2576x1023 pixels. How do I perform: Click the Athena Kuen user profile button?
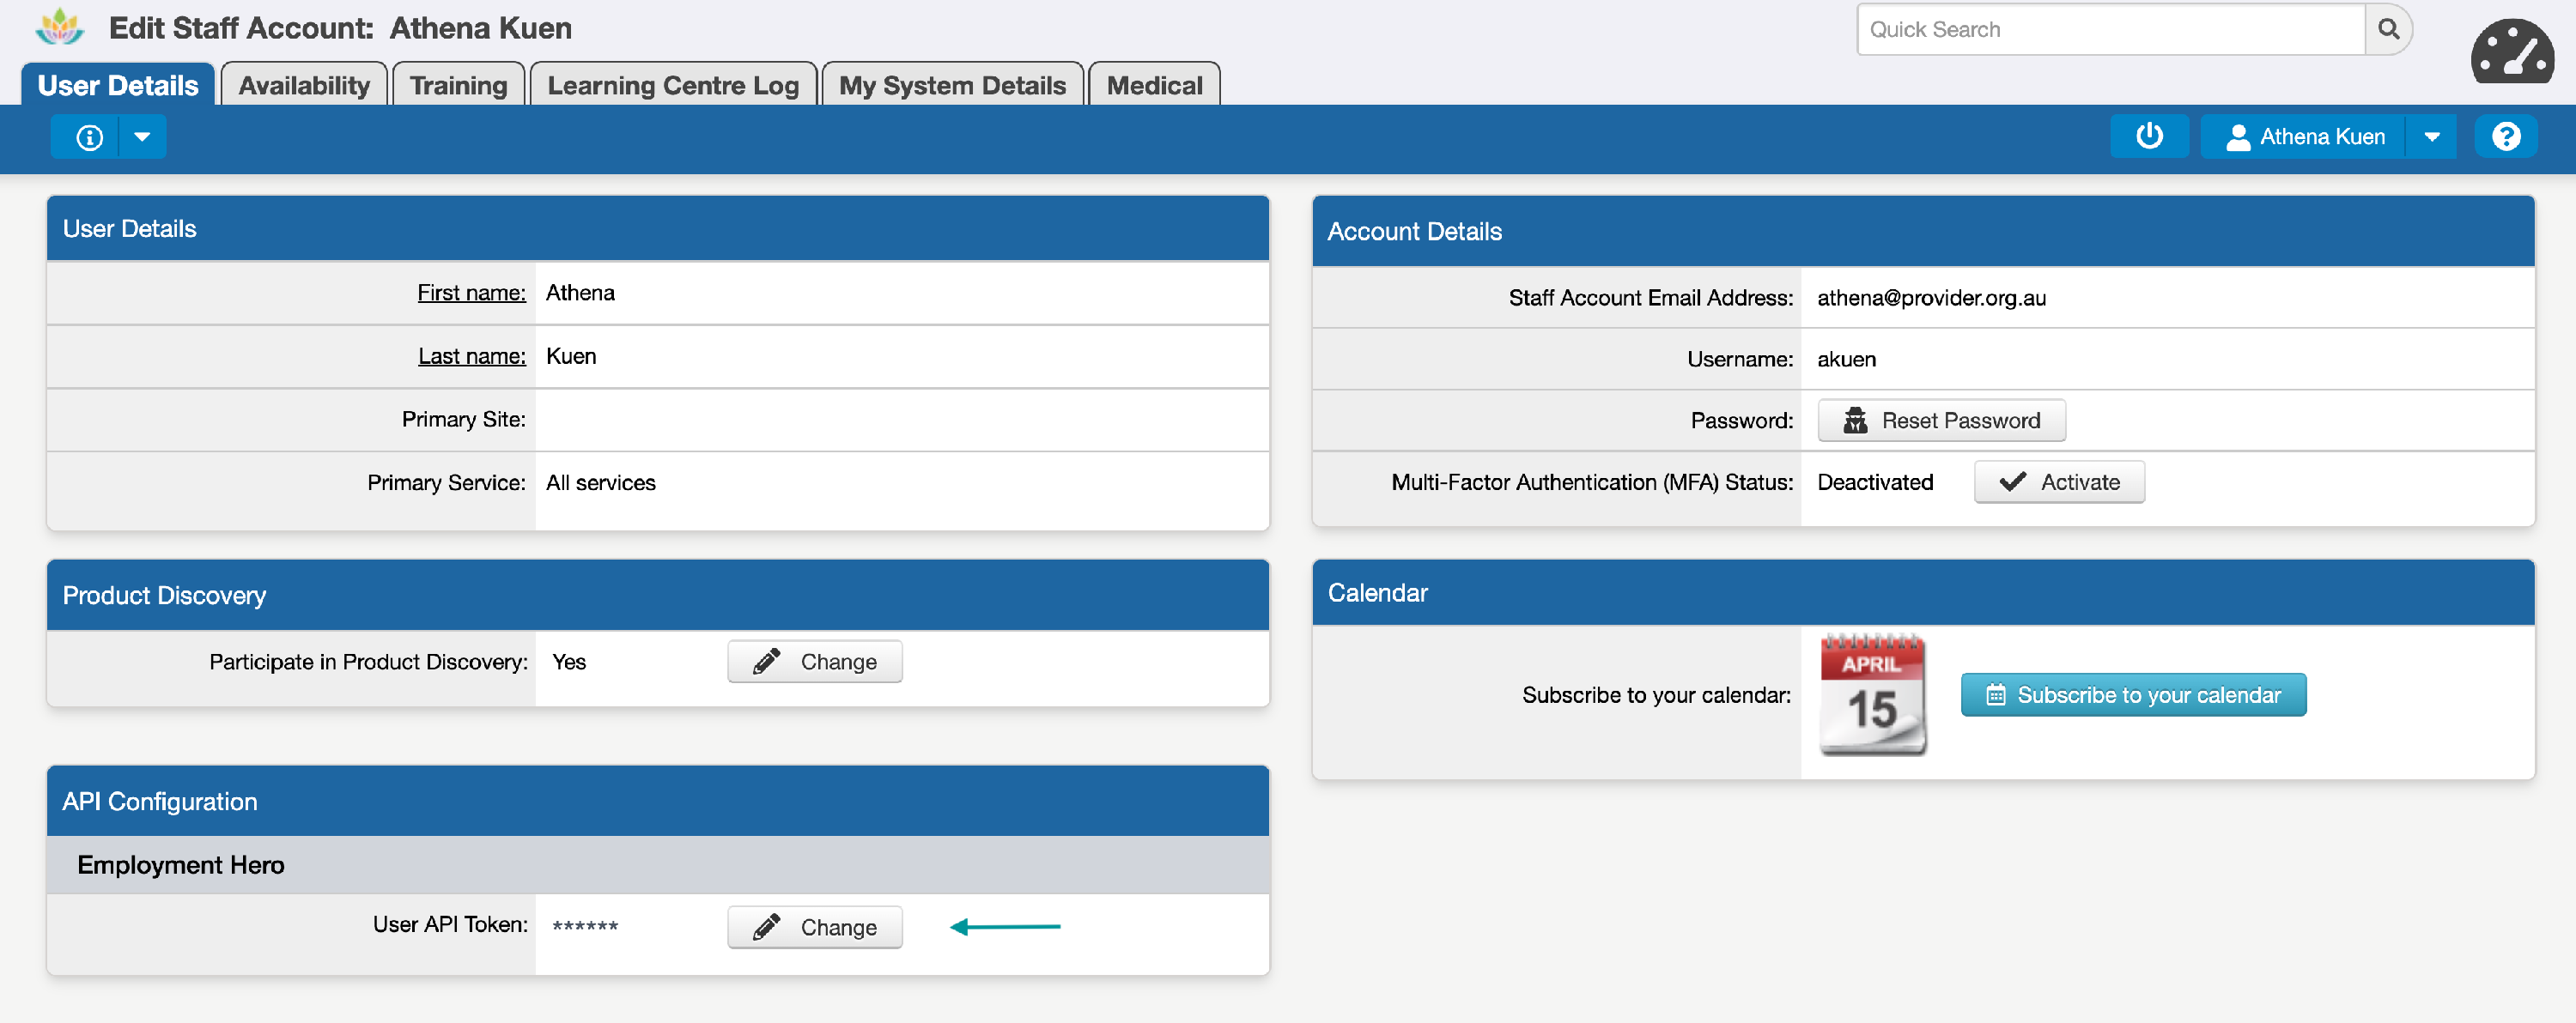(x=2304, y=136)
